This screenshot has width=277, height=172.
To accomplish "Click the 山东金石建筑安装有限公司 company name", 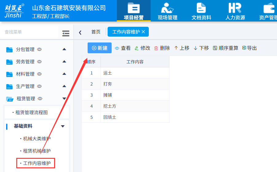I will [69, 8].
